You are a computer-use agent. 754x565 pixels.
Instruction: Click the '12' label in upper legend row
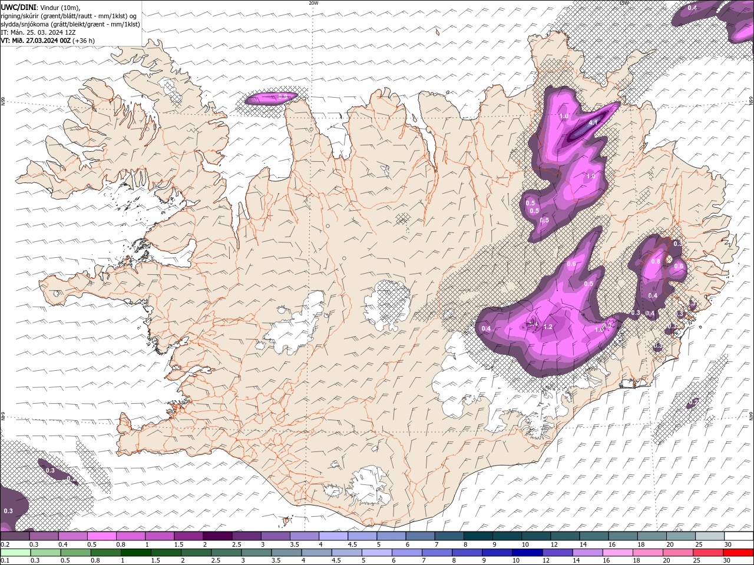click(554, 544)
